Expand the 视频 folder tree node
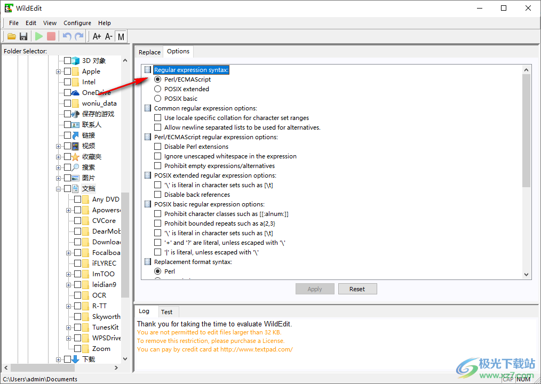The width and height of the screenshot is (541, 384). (x=58, y=146)
